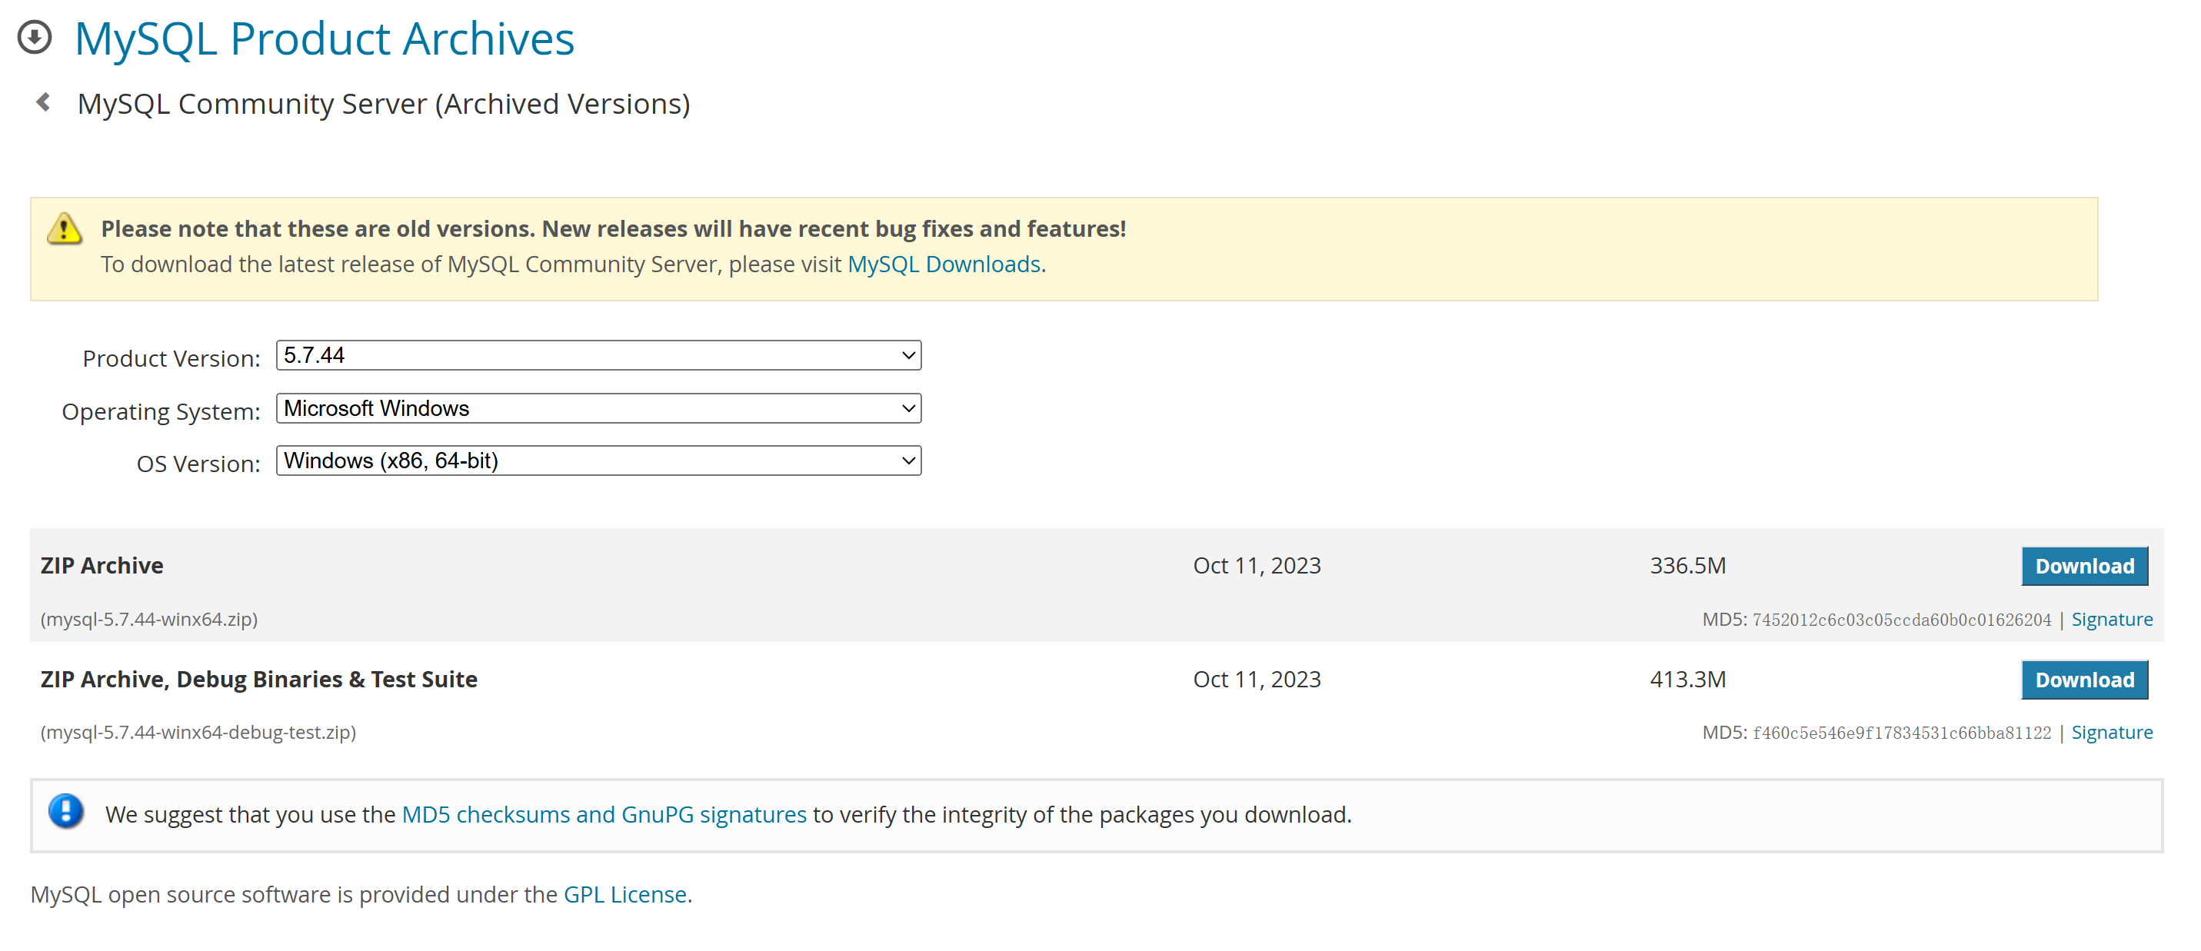Open MD5 checksums and GnuPG signatures link

[x=603, y=815]
